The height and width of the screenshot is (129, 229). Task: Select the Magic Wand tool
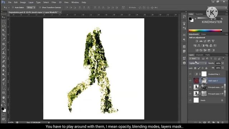click(4, 30)
